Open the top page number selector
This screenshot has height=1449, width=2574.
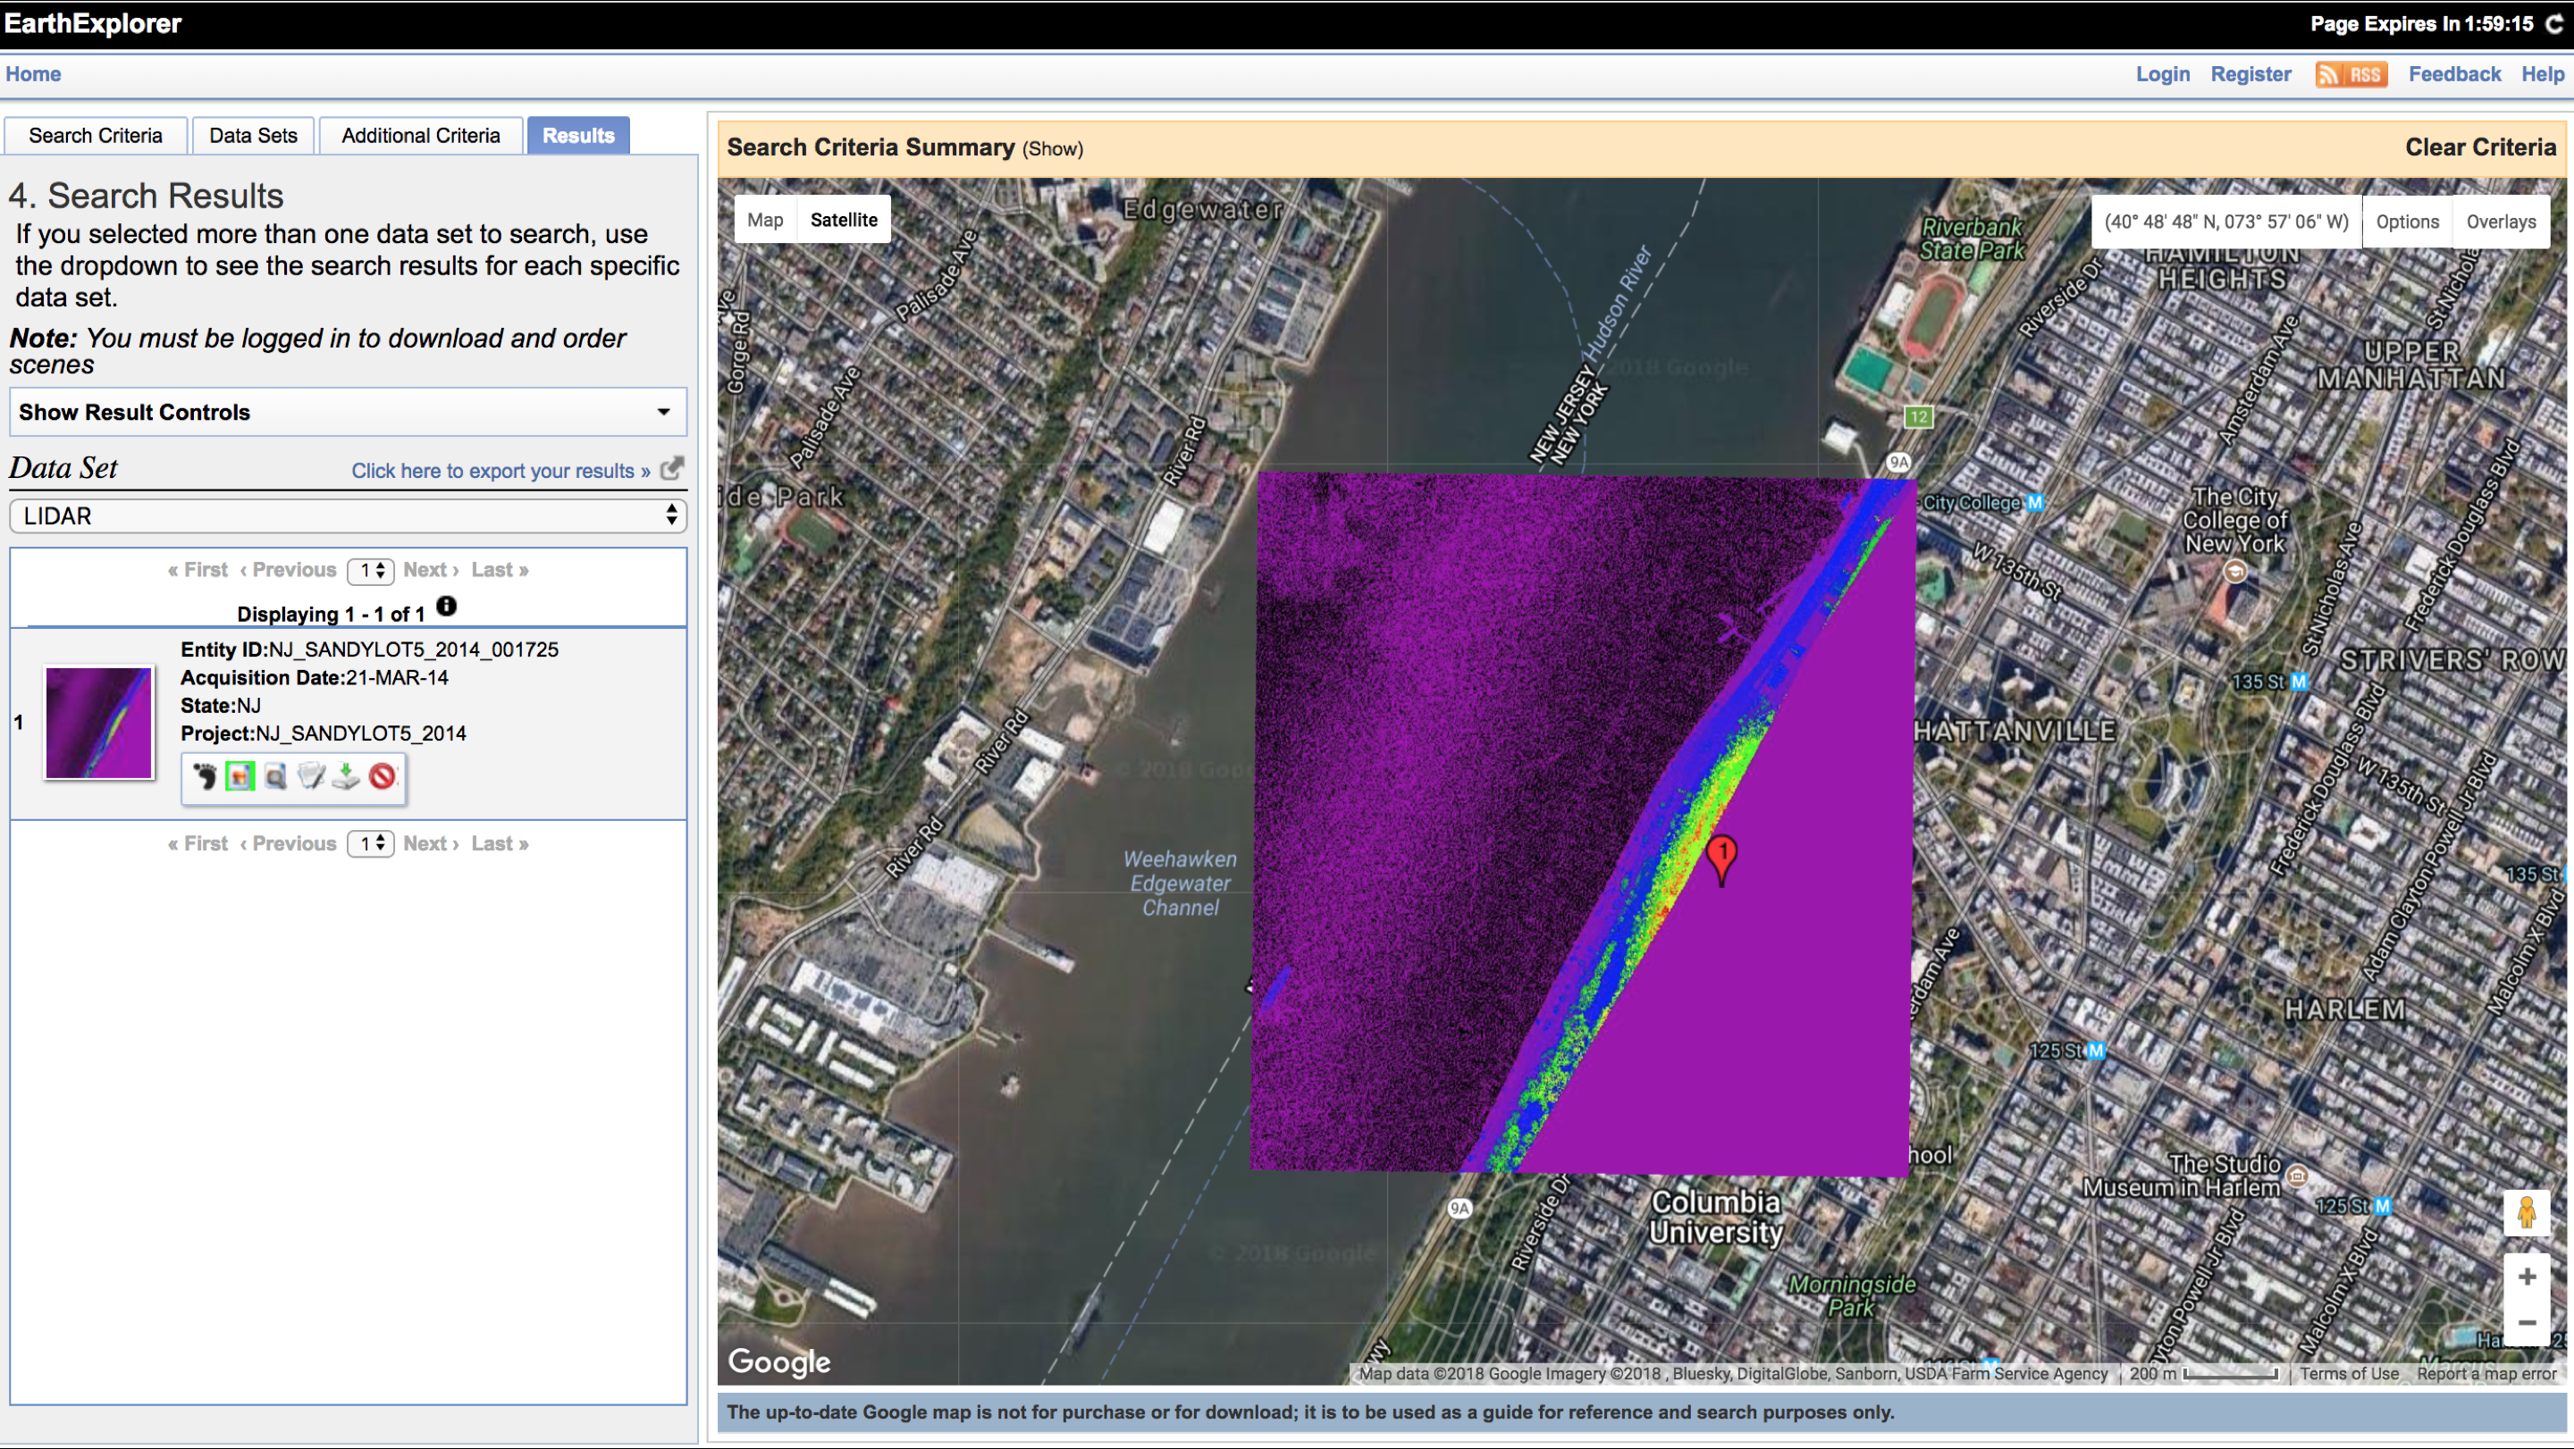[371, 570]
